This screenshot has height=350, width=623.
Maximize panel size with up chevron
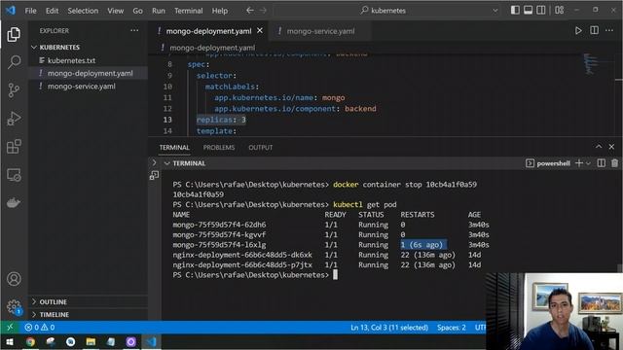(599, 147)
